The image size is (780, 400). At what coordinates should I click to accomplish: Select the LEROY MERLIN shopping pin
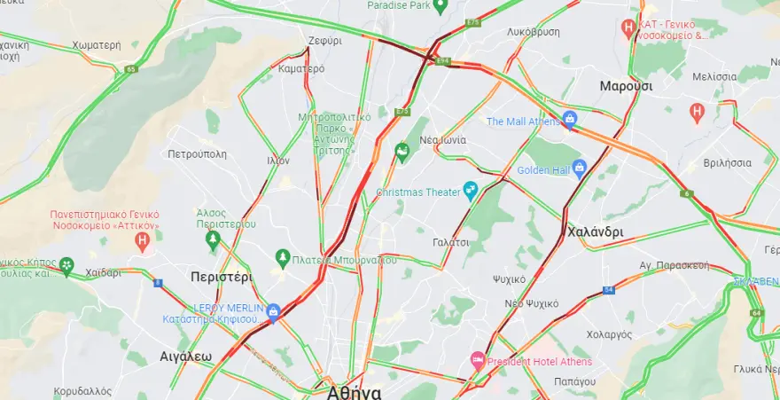click(x=273, y=312)
